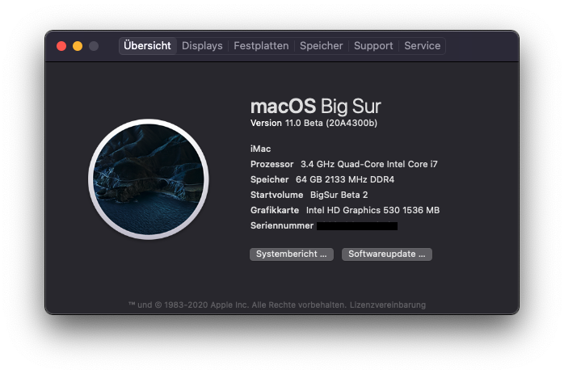Viewport: 564px width, 374px height.
Task: Select the Prozessor 3.4 GHz Quad-Core value
Action: click(x=369, y=164)
